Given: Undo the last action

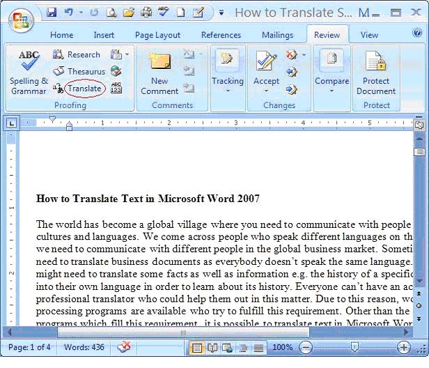Looking at the screenshot, I should pos(69,13).
